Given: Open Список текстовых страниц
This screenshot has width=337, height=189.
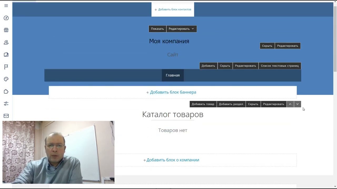Looking at the screenshot, I should 280,66.
